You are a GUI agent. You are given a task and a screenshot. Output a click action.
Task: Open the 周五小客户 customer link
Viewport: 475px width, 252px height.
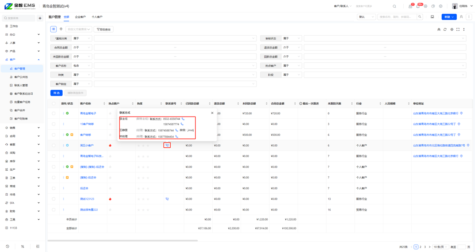pos(87,145)
